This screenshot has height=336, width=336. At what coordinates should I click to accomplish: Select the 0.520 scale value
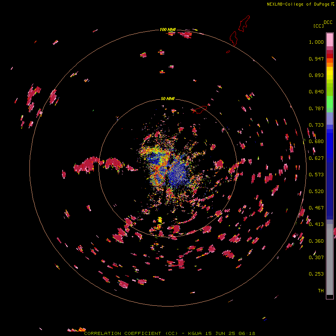pyautogui.click(x=316, y=192)
